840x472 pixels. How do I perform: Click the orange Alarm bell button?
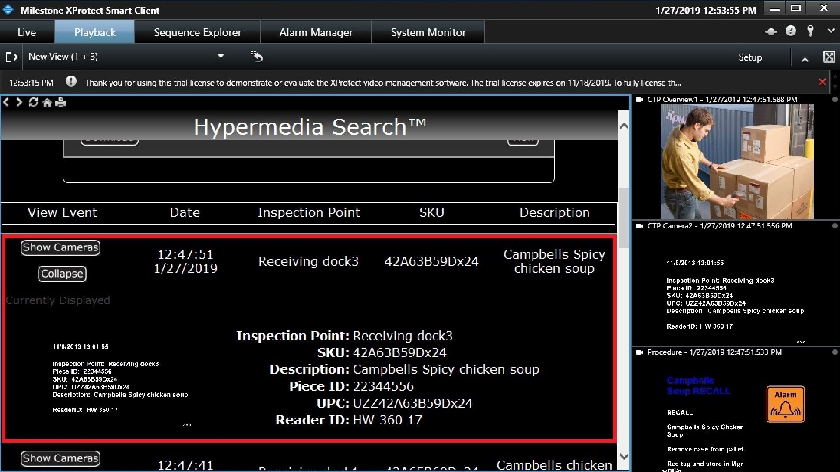[785, 404]
